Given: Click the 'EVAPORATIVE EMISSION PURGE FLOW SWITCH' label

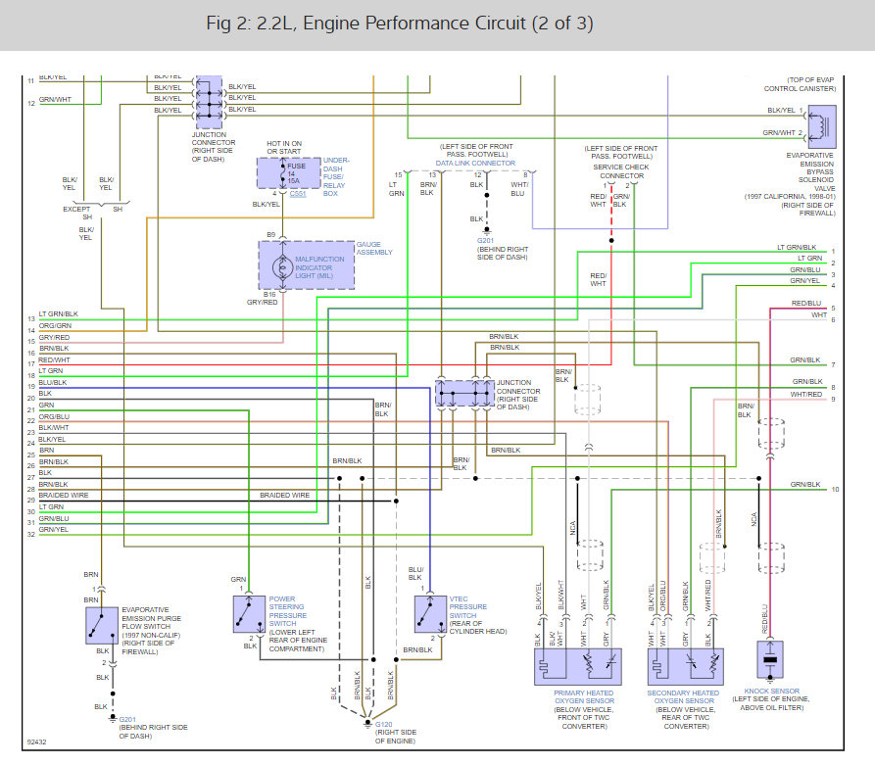Looking at the screenshot, I should pos(151,618).
